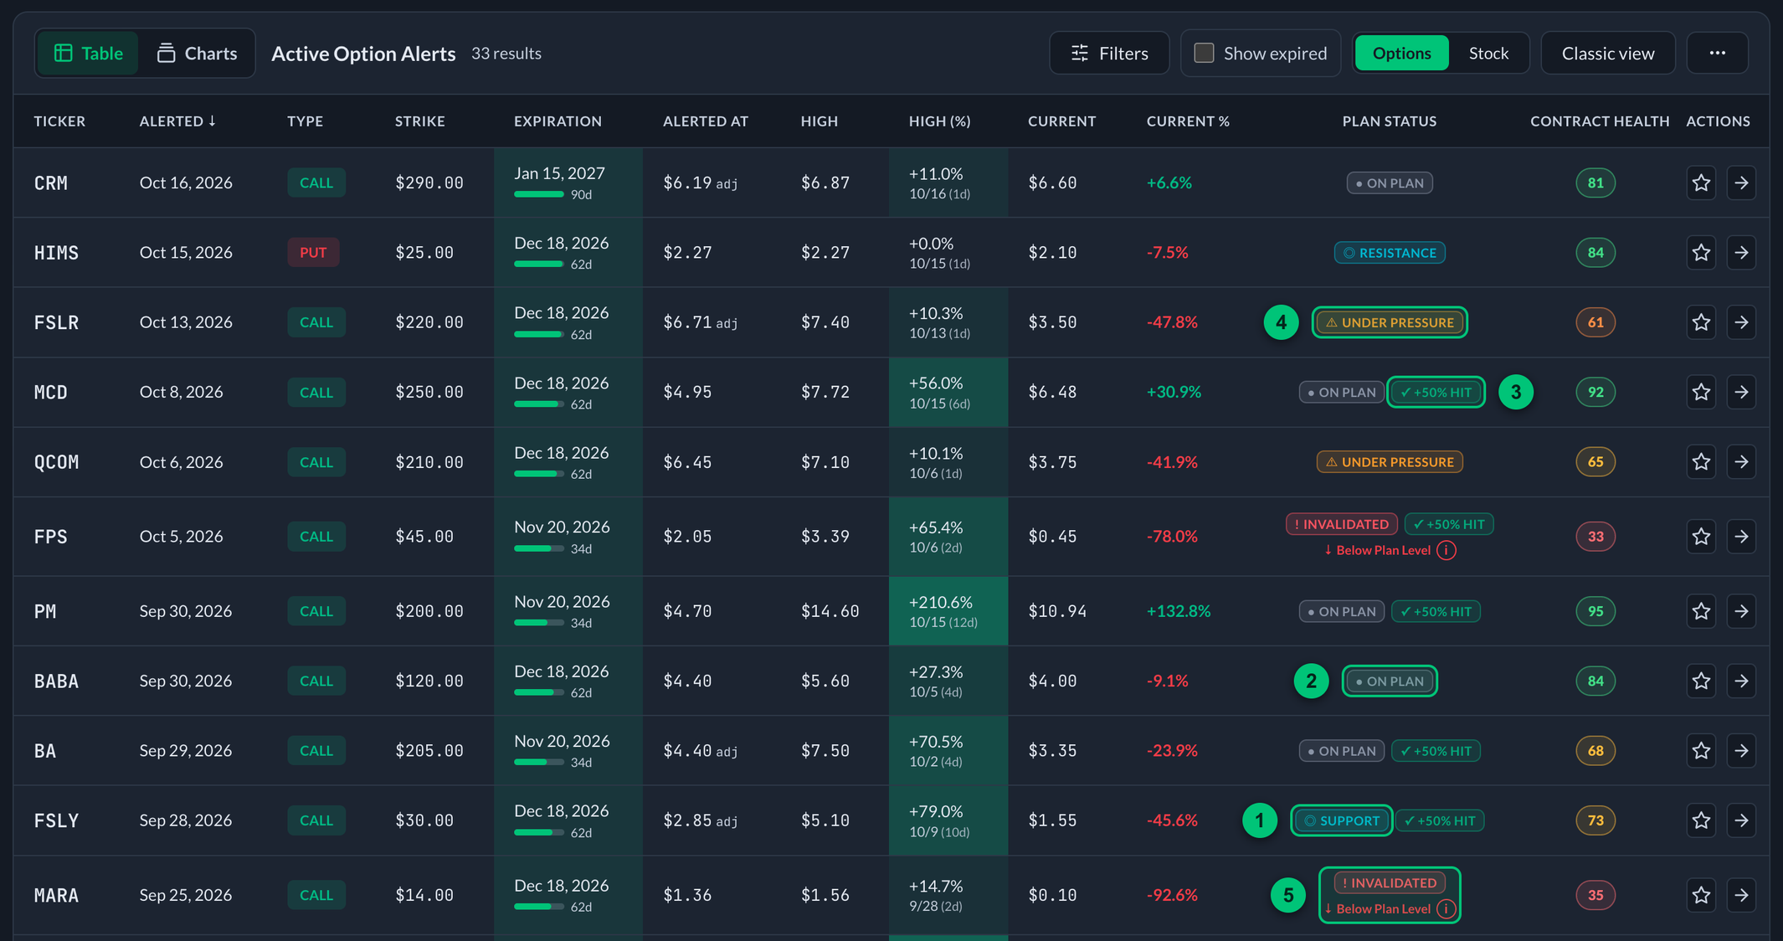Switch to Stock alerts

point(1488,53)
